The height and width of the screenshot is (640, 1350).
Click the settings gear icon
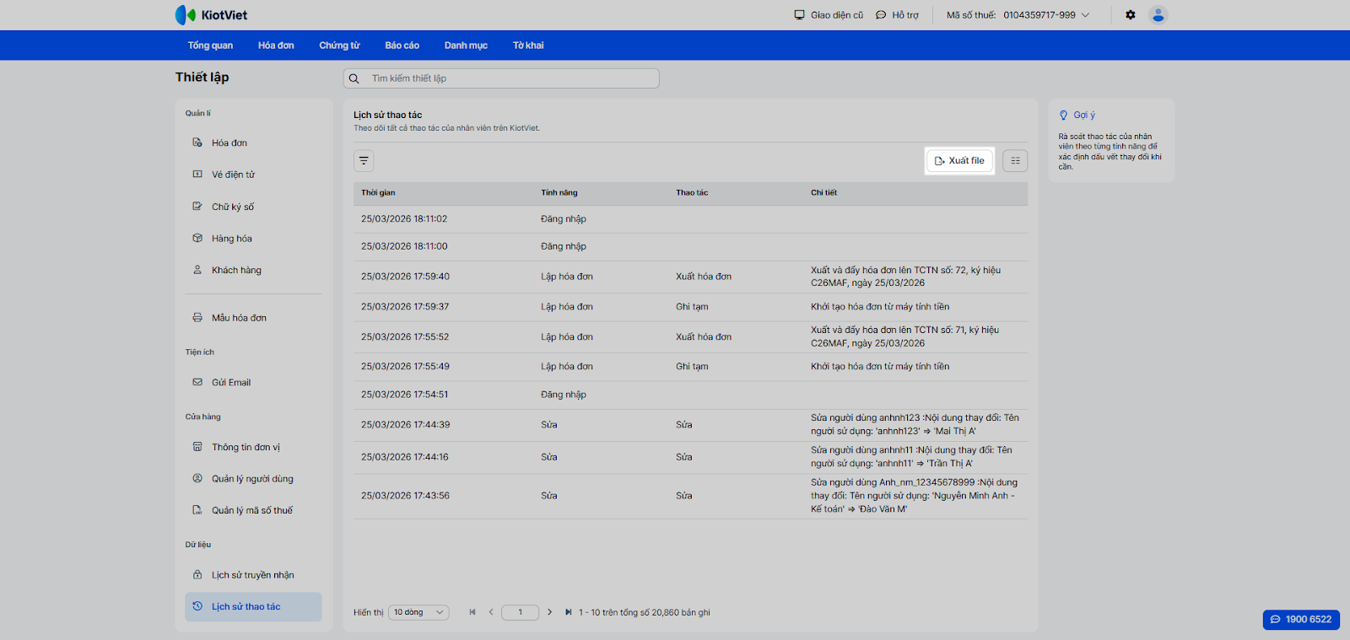1131,15
